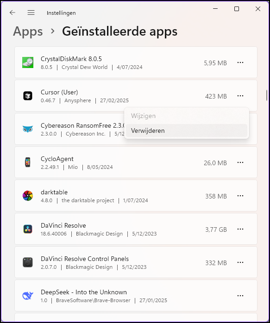
Task: Minimize the Instellingen window
Action: pyautogui.click(x=215, y=9)
